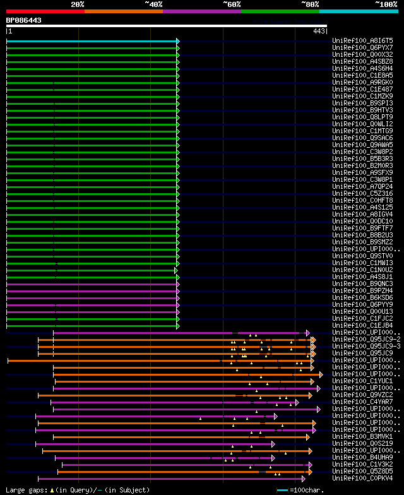Select the label UniRef100_B9FTF7
The width and height of the screenshot is (404, 495).
click(x=362, y=228)
